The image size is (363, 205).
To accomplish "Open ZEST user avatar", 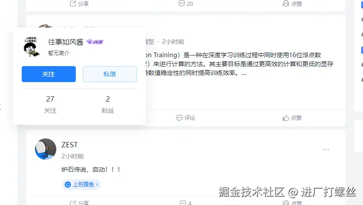I will pyautogui.click(x=46, y=149).
